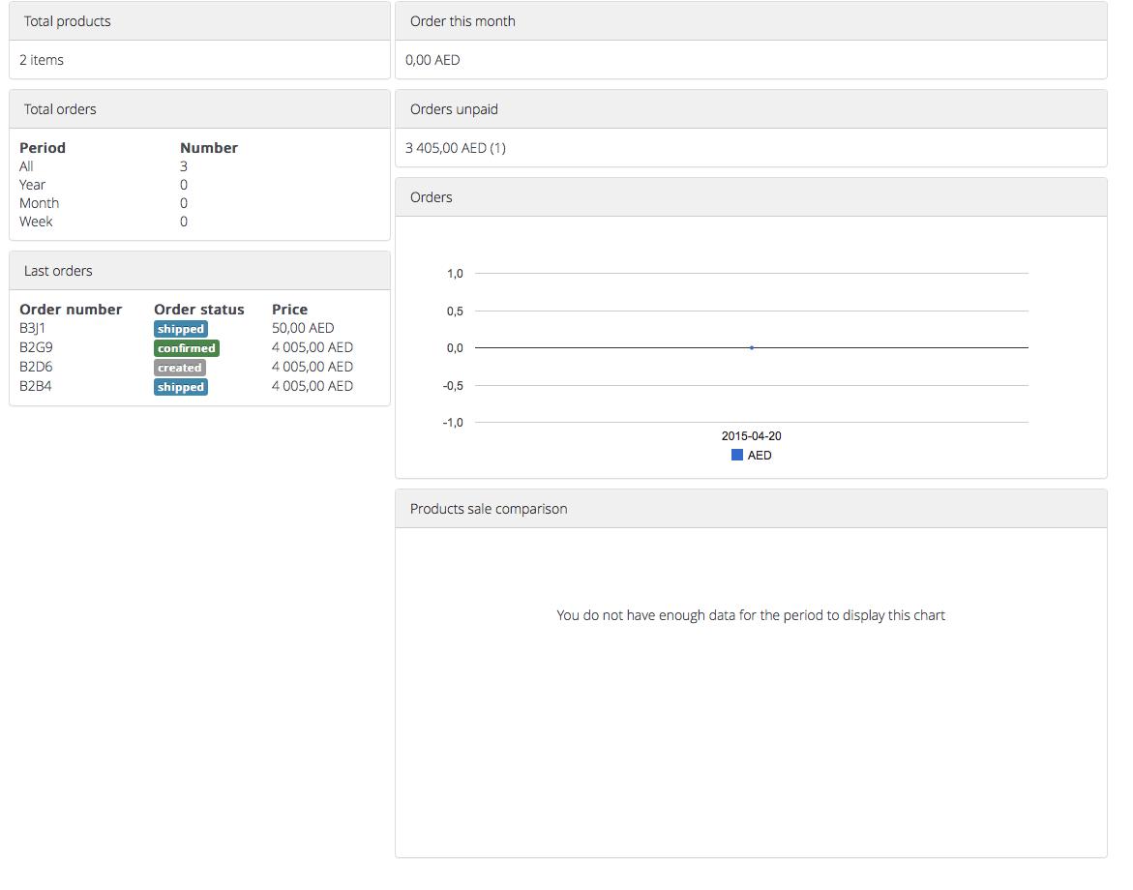Viewport: 1133px width, 890px height.
Task: Click the Products sale comparison header
Action: coord(751,509)
